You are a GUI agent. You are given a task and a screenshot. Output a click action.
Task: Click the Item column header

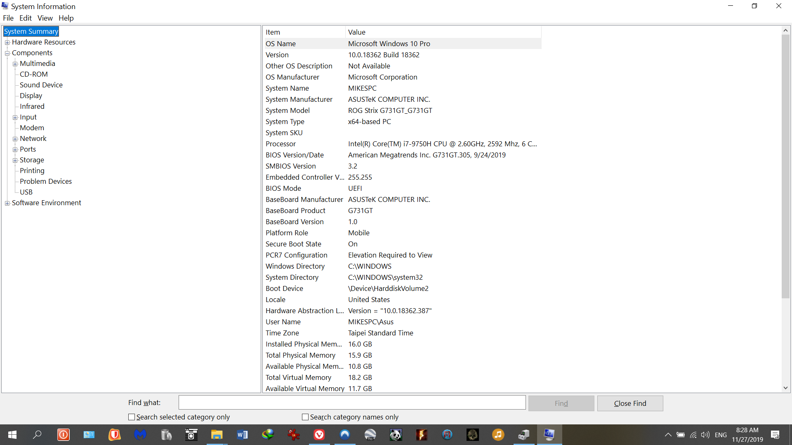click(x=304, y=32)
